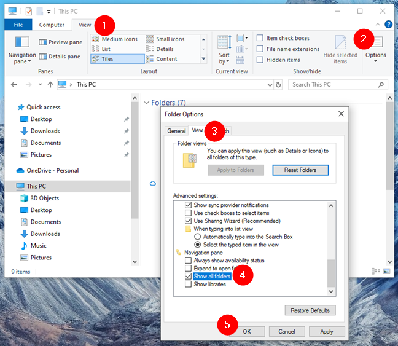Select the List layout

[101, 49]
